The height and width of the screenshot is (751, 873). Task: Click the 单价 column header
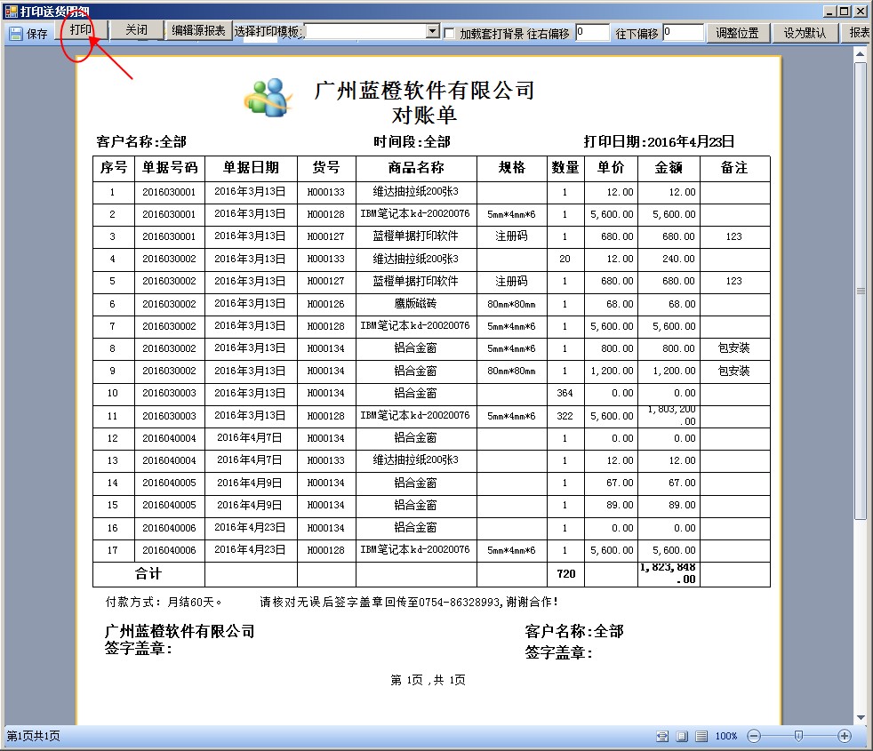tap(611, 168)
